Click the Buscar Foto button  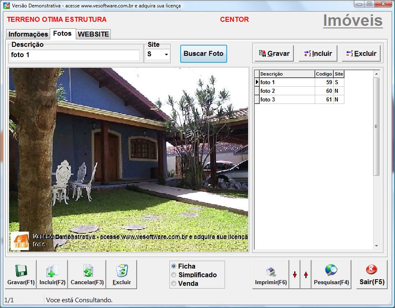coord(203,54)
